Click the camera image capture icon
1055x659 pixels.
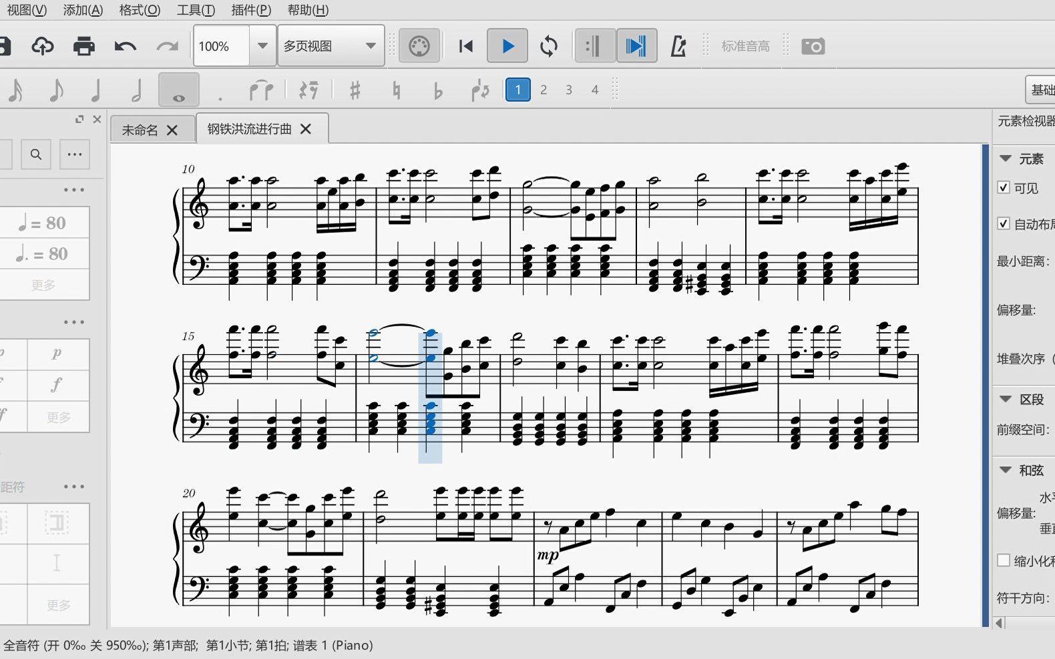pos(813,46)
